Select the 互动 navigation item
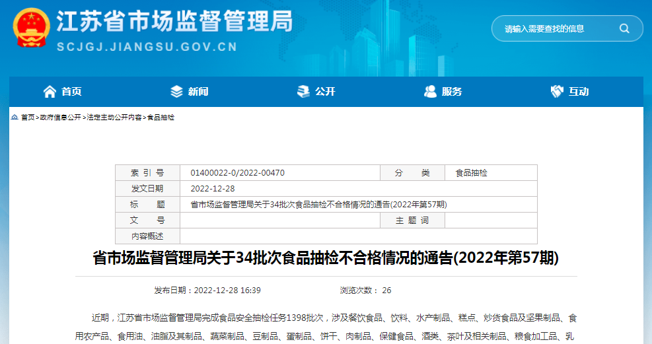This screenshot has width=652, height=344. pos(579,92)
